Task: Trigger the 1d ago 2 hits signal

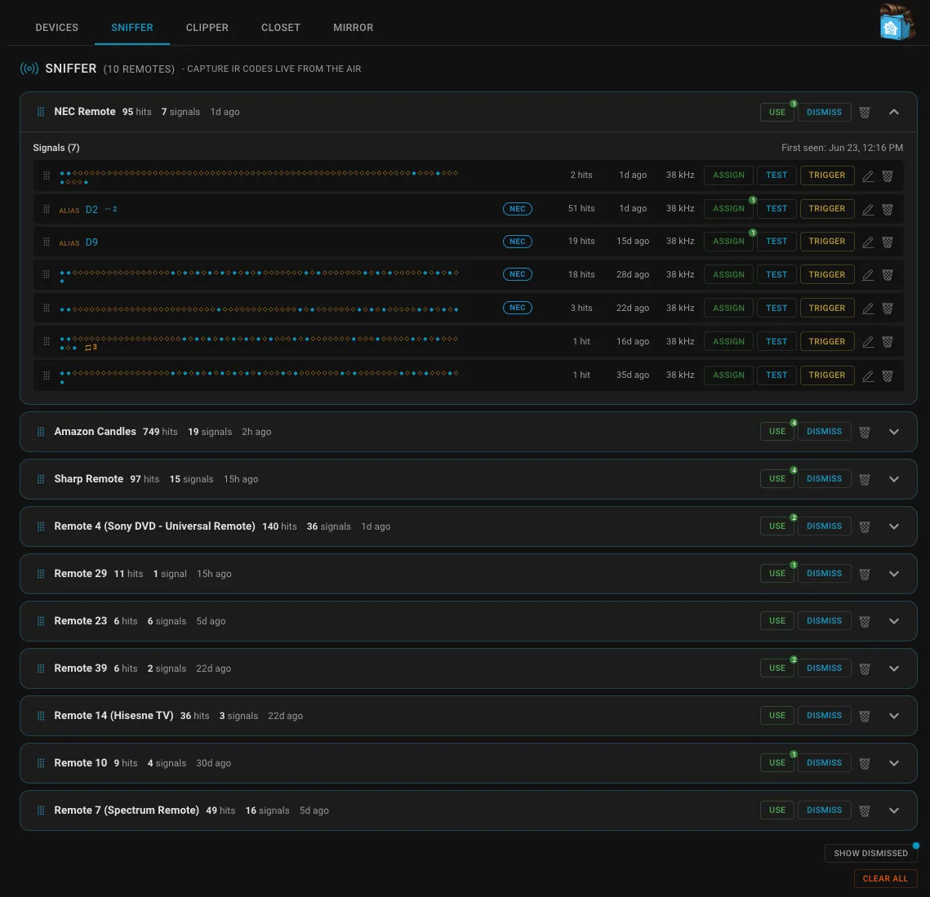Action: [827, 175]
